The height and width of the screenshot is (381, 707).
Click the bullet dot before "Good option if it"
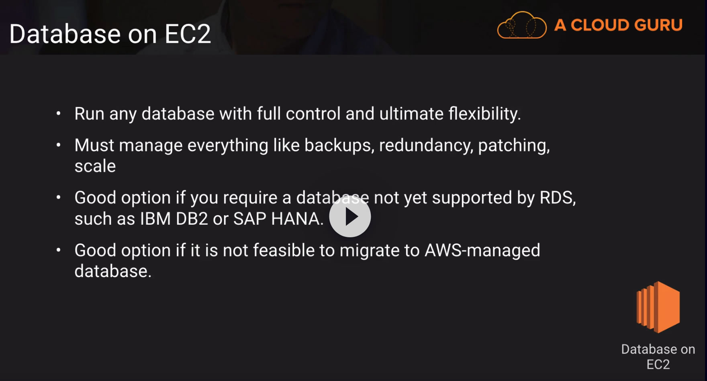pos(59,250)
